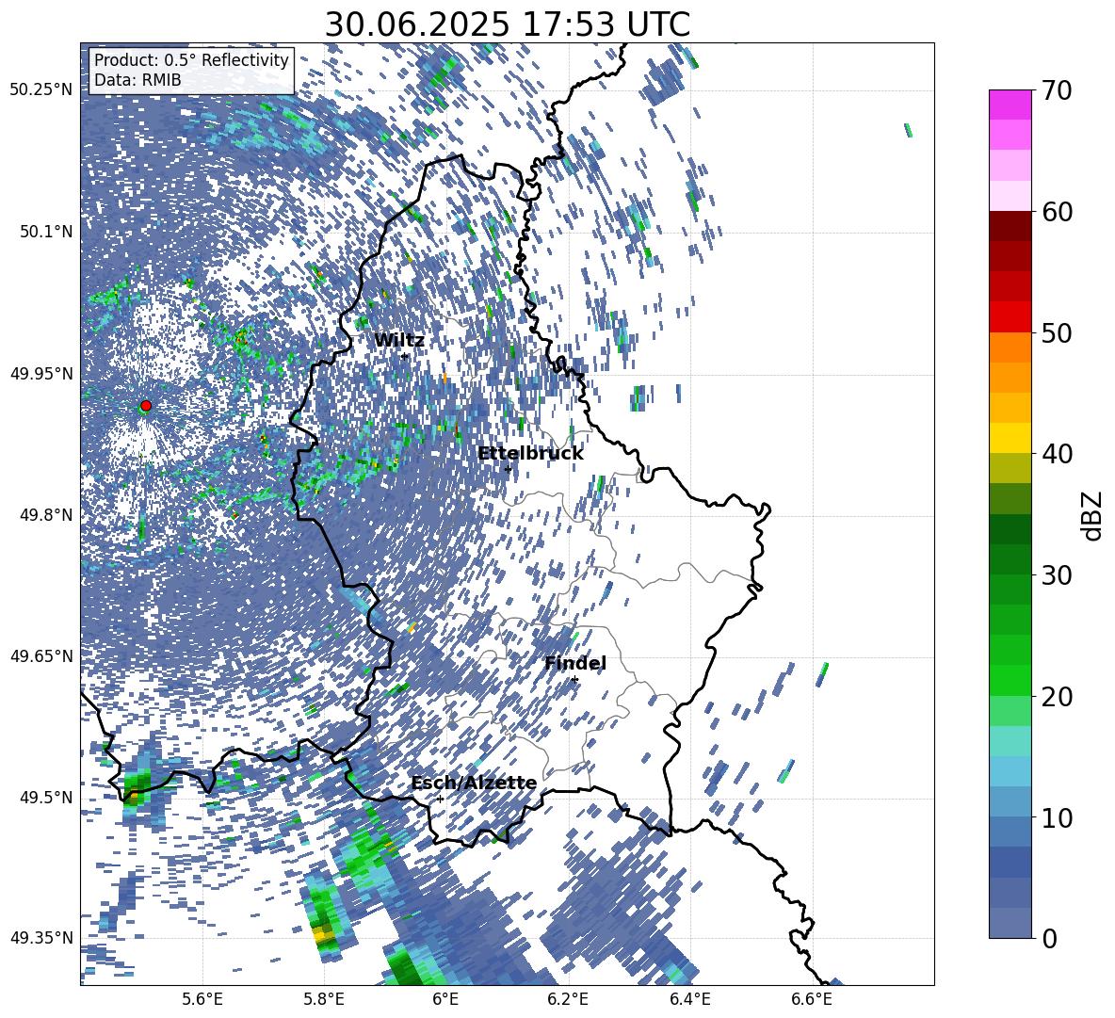This screenshot has height=1018, width=1115.
Task: Click the Ettelbruck city label
Action: [x=530, y=454]
